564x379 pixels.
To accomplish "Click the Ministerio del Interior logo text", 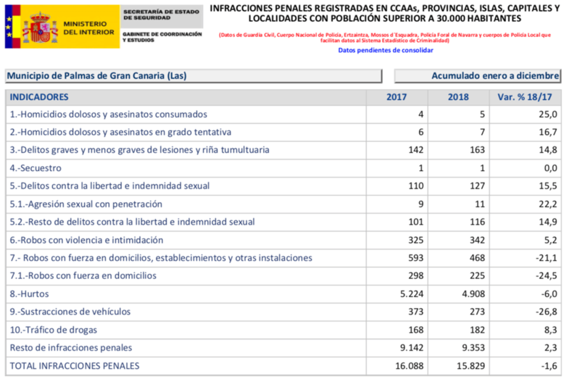I will coord(88,28).
